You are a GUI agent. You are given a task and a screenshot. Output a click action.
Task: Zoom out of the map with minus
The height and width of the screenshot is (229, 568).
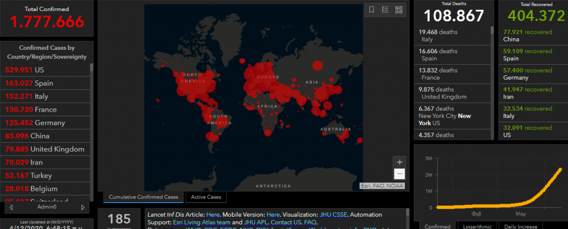[x=399, y=174]
